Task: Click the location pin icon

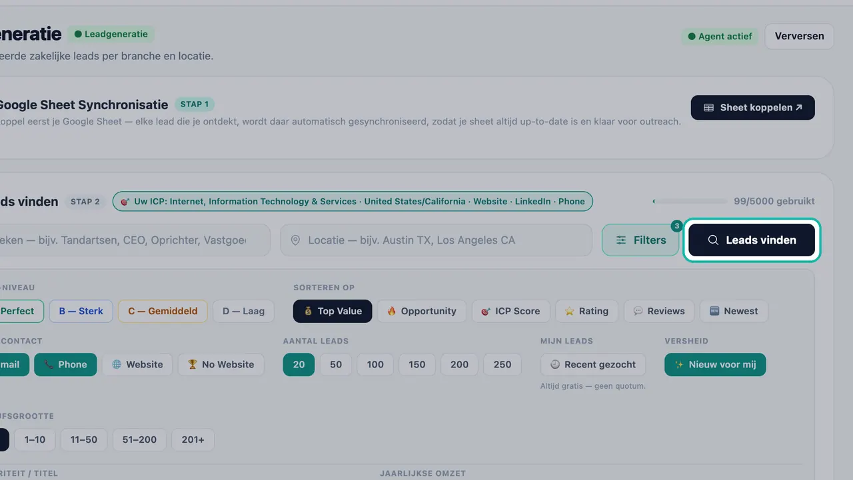Action: click(295, 240)
